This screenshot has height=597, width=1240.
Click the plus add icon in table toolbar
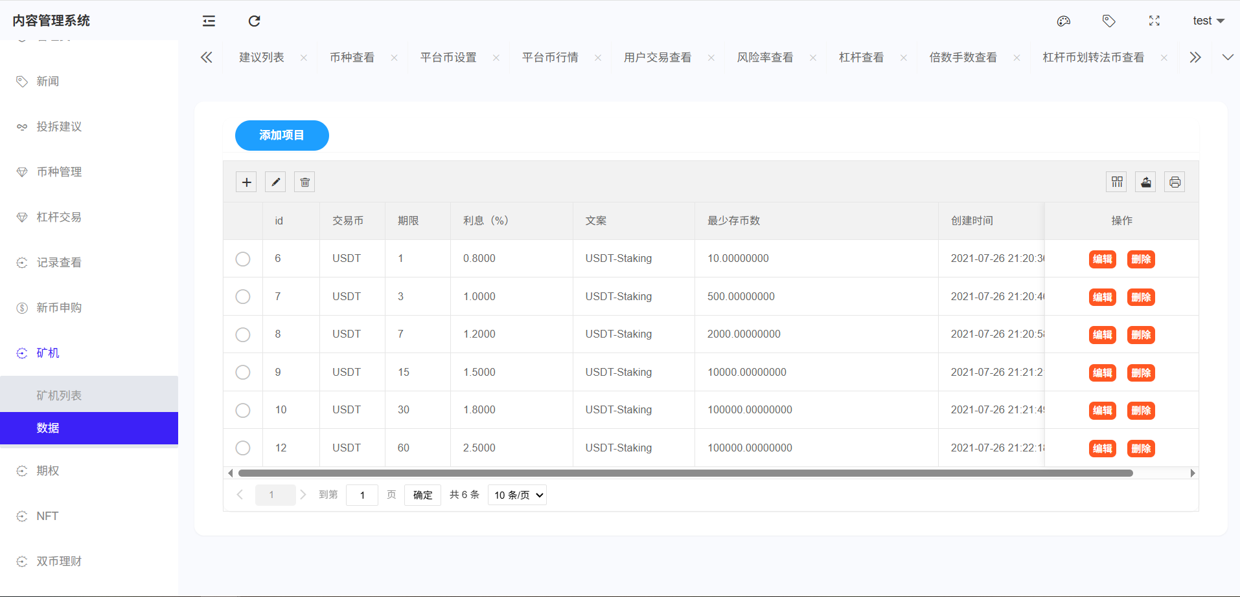[x=246, y=182]
